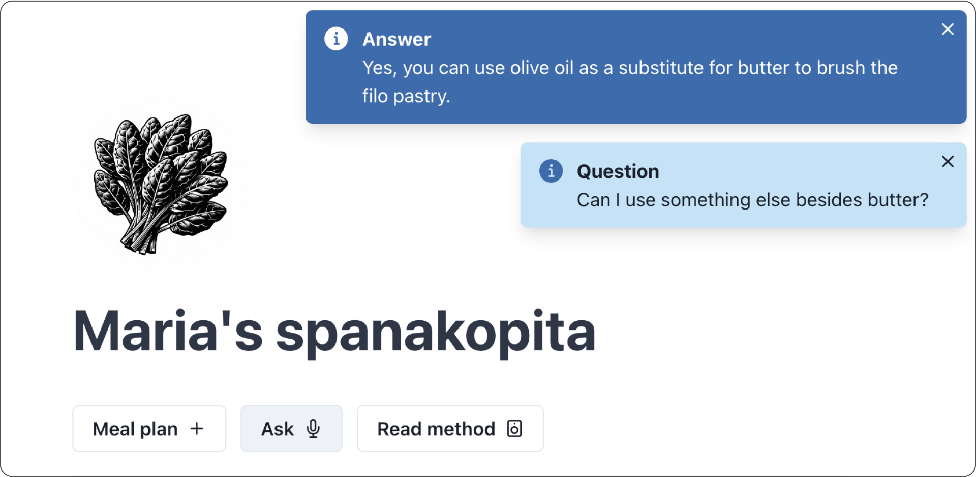Image resolution: width=976 pixels, height=477 pixels.
Task: Click the spinach bunch illustration
Action: [x=161, y=183]
